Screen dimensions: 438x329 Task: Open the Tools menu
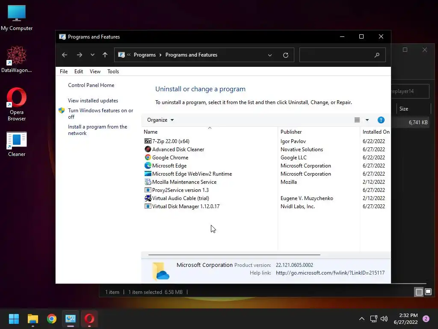[113, 72]
